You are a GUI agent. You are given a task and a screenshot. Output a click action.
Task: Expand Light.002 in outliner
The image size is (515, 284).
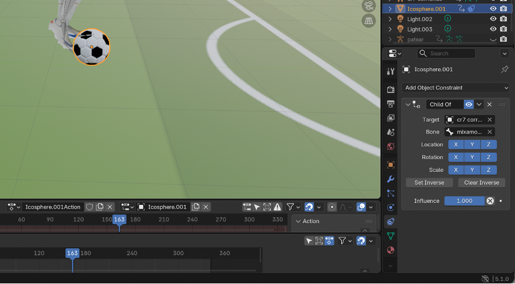[x=390, y=19]
